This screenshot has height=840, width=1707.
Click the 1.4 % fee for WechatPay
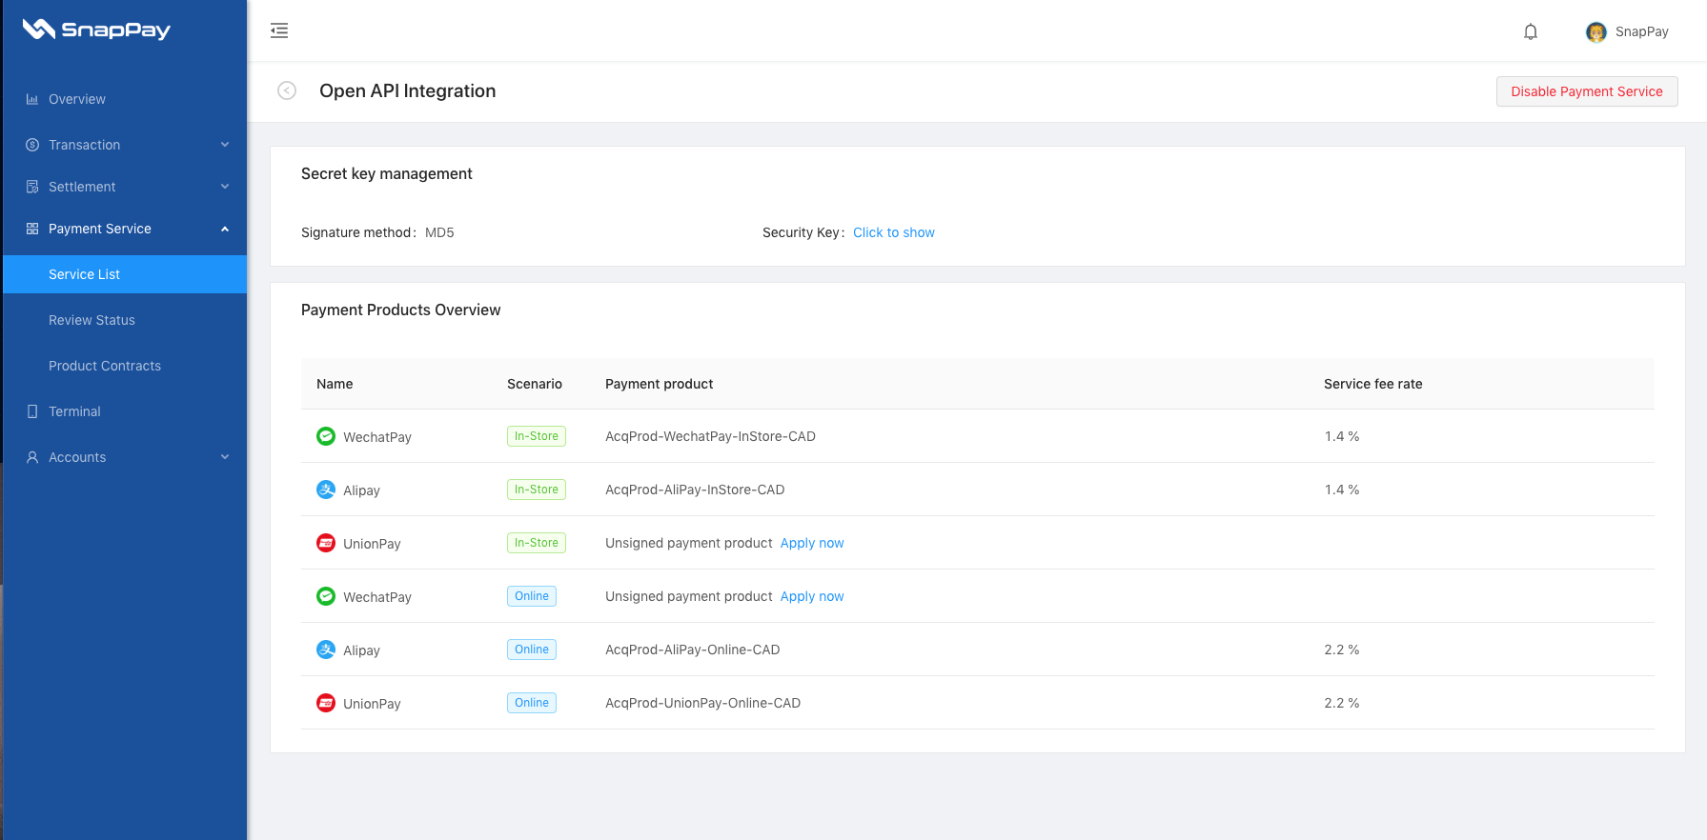(x=1342, y=436)
